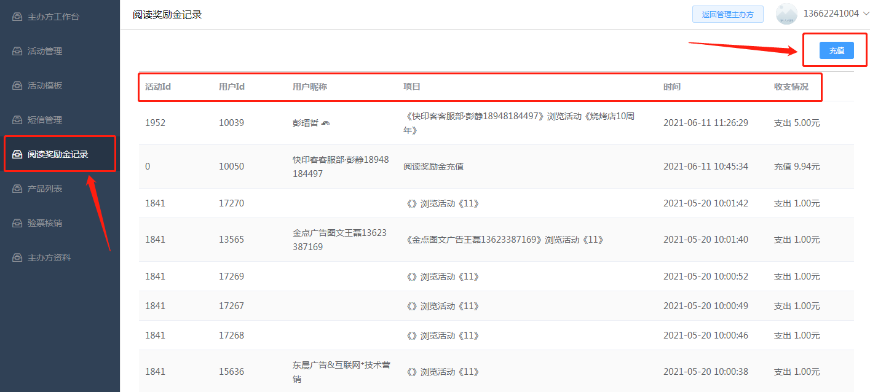The image size is (870, 392).
Task: Click the 活动模板 sidebar icon
Action: [x=17, y=85]
